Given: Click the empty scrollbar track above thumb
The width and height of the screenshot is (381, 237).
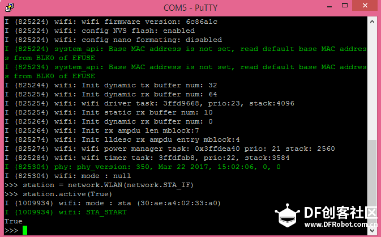Looking at the screenshot, I should pos(372,83).
